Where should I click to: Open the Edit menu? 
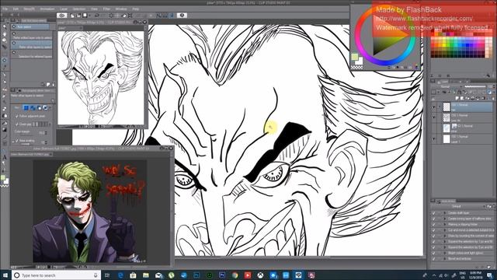click(16, 9)
